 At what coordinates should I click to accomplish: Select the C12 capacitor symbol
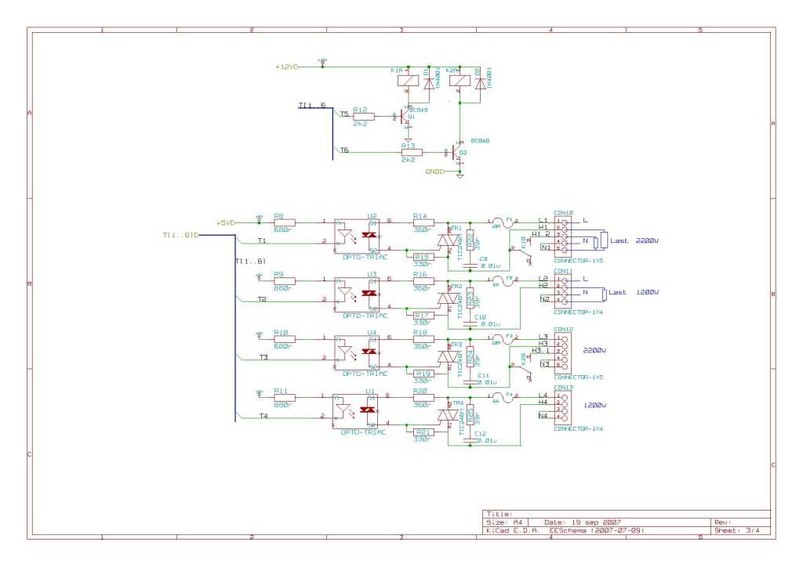coord(470,441)
